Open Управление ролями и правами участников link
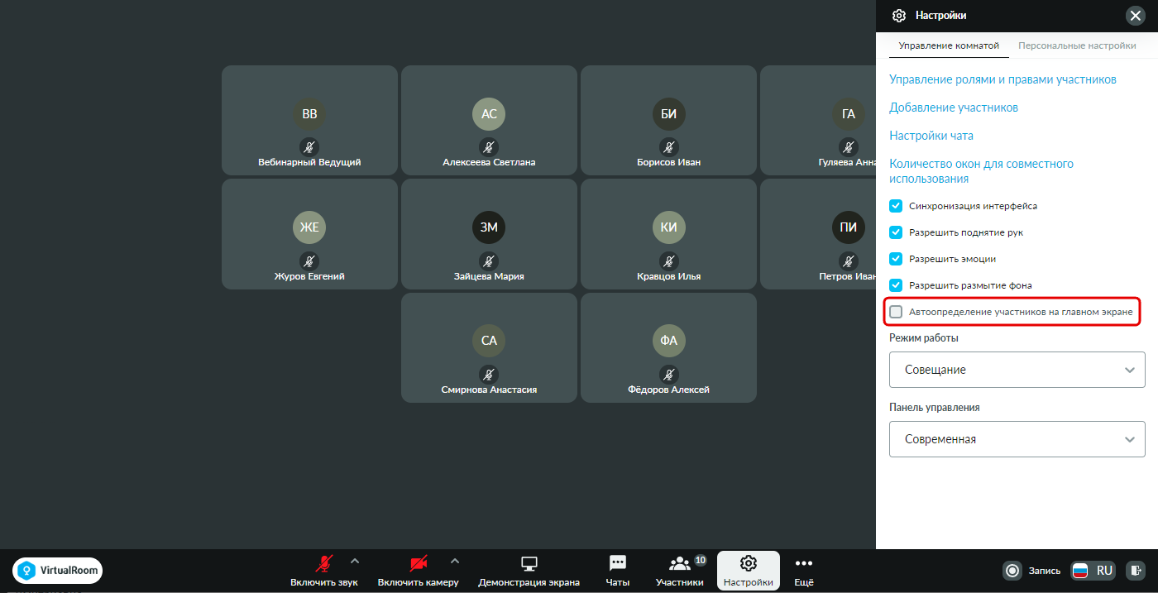The width and height of the screenshot is (1158, 593). point(1002,79)
